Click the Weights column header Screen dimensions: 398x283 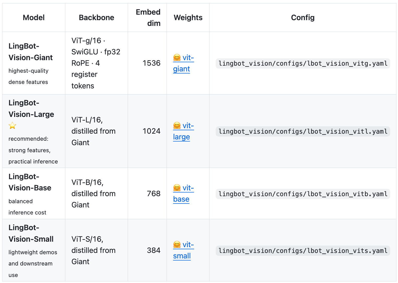[x=188, y=18]
